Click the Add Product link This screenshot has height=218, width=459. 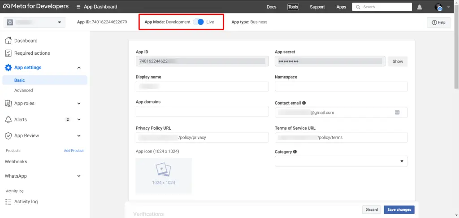pyautogui.click(x=74, y=151)
